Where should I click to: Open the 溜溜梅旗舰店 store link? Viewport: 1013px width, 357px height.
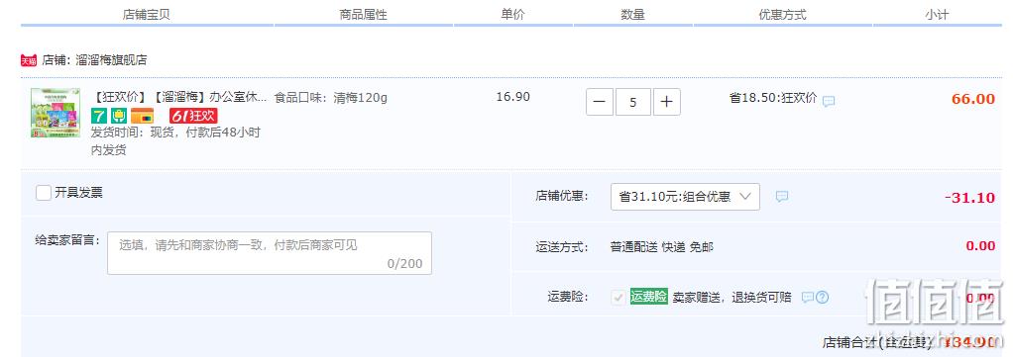111,60
